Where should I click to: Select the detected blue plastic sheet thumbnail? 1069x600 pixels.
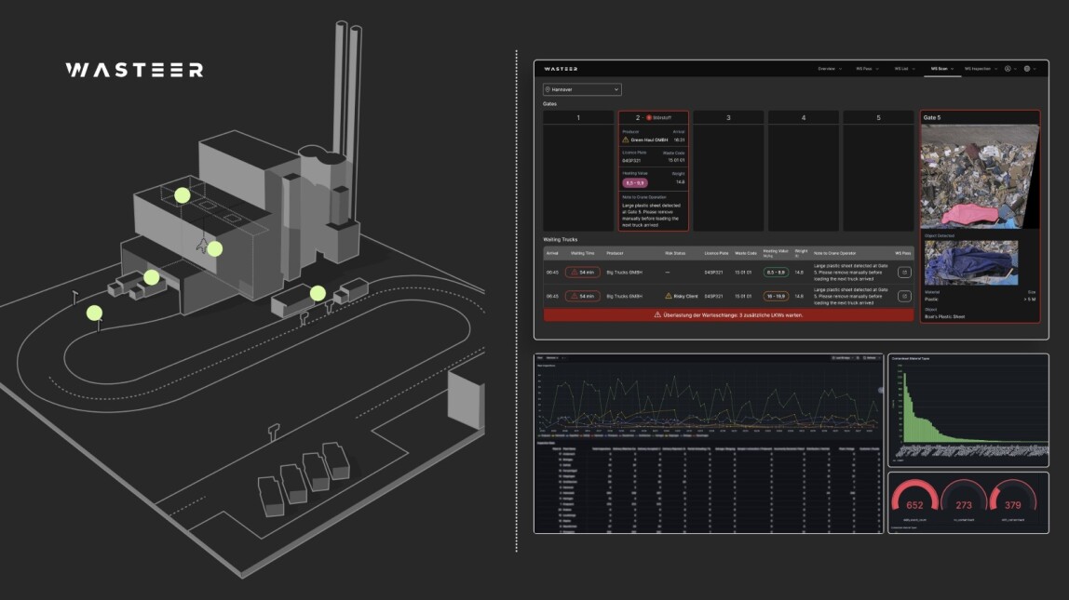971,262
